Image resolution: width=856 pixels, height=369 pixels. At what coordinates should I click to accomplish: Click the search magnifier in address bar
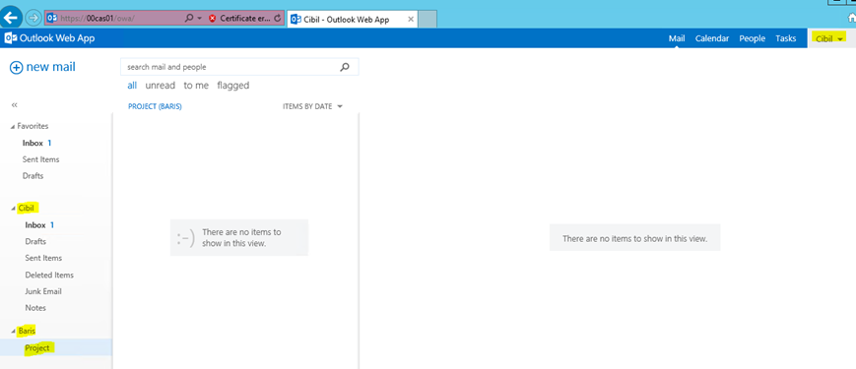189,18
